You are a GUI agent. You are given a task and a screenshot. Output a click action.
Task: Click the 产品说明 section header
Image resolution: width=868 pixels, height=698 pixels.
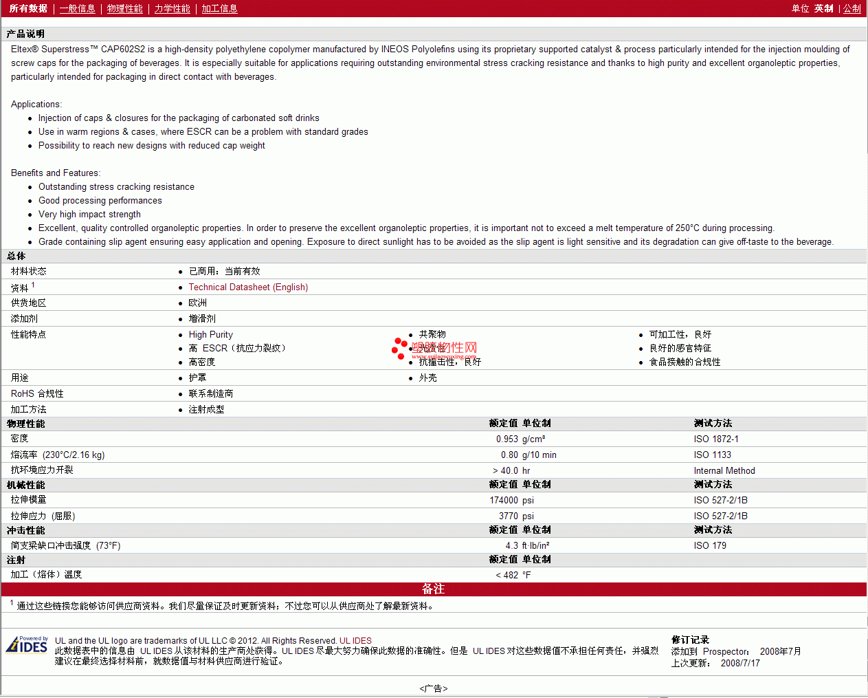point(25,34)
